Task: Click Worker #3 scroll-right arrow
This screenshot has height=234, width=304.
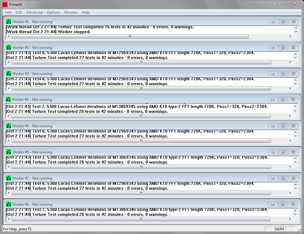Action: 290,89
